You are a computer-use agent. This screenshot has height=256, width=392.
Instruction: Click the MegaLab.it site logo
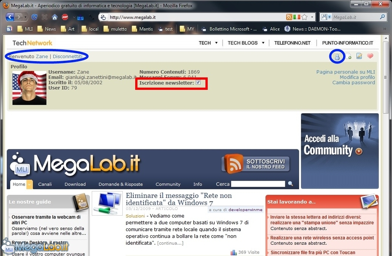(x=75, y=164)
